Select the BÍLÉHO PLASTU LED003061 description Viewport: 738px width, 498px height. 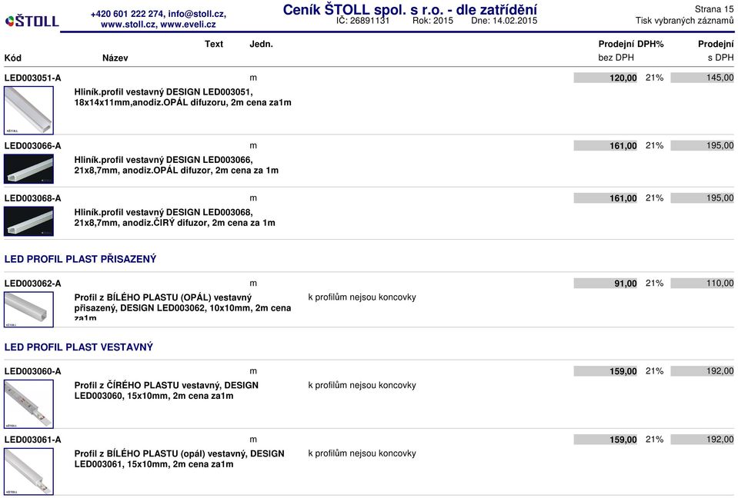pyautogui.click(x=179, y=459)
